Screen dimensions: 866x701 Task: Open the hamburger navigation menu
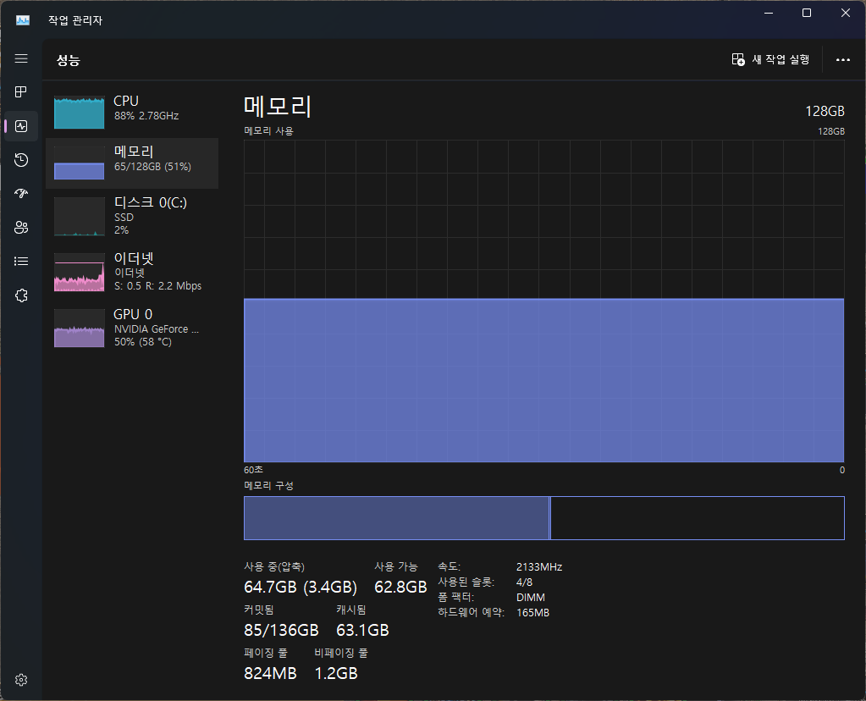pyautogui.click(x=21, y=58)
